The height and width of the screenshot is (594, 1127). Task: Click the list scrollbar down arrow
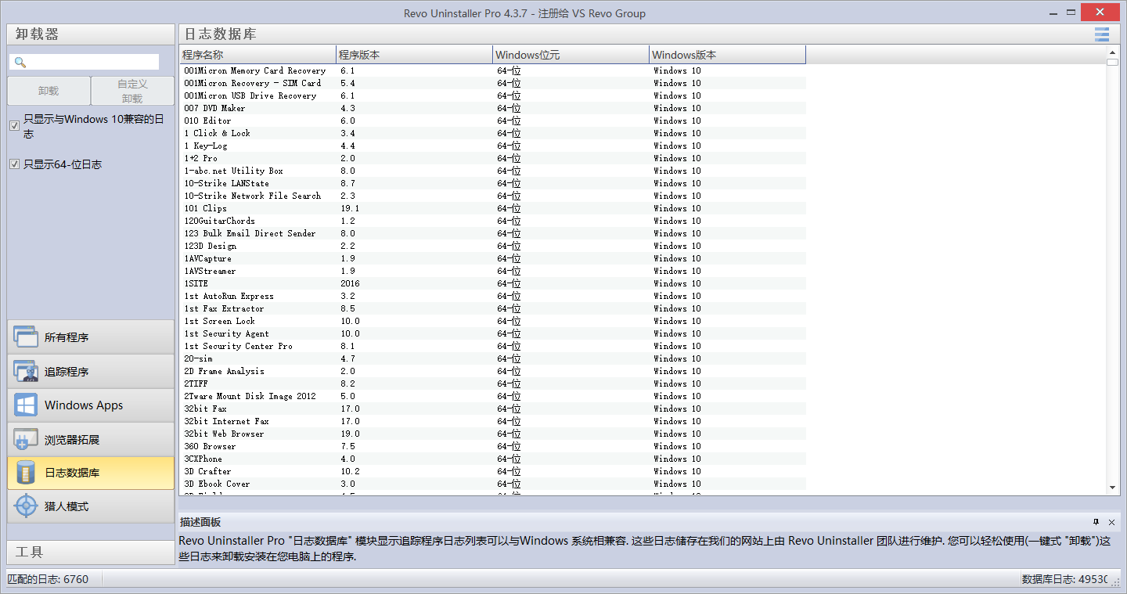click(x=1113, y=487)
